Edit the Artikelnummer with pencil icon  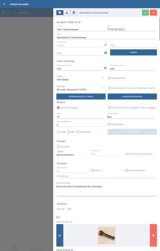tap(105, 45)
